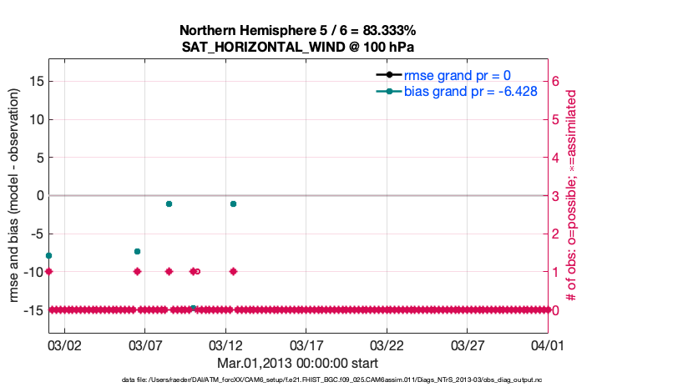This screenshot has height=392, width=693.
Task: Click the 'Mar.01,2013 00:00:00 start' x-axis label
Action: coord(298,363)
